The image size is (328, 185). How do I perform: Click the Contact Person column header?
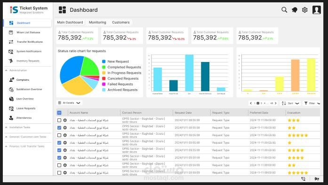click(x=132, y=113)
